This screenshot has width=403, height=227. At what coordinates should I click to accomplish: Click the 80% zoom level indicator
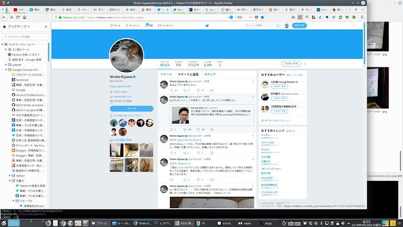pos(239,17)
